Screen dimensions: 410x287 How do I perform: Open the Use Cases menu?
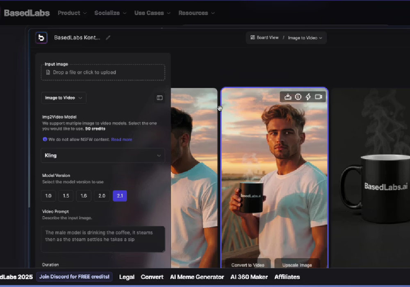(152, 13)
